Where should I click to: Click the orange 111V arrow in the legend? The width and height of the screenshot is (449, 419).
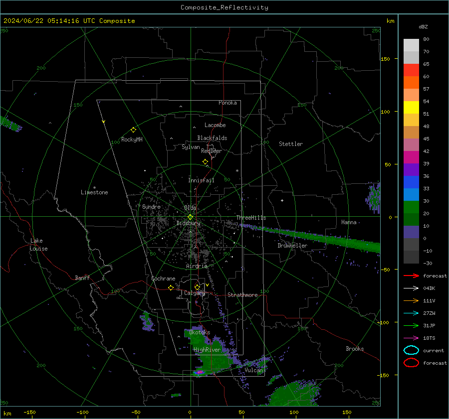coord(411,300)
